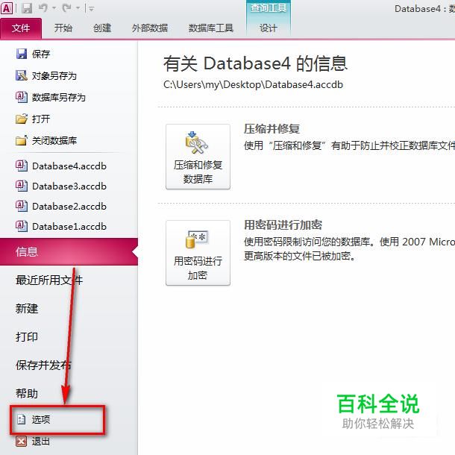The height and width of the screenshot is (455, 455).
Task: Click the 保存 (Save) floppy icon in the menu
Action: coord(22,54)
